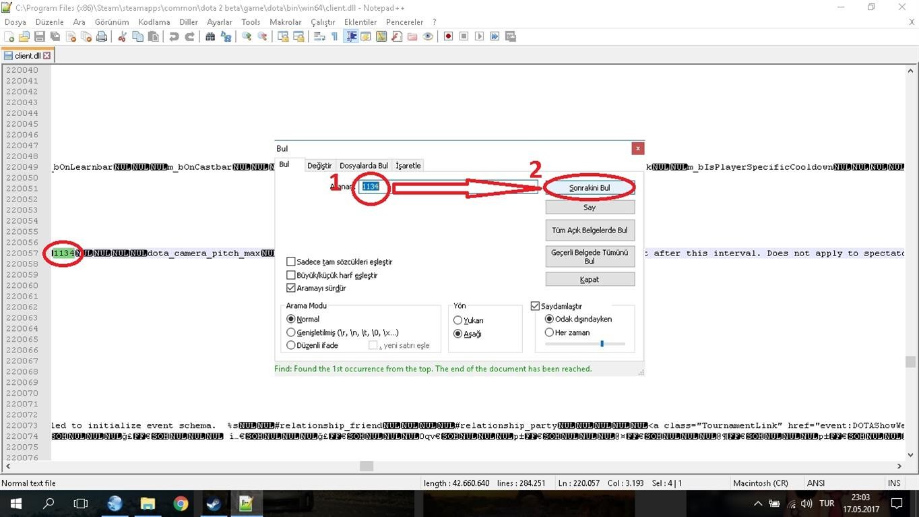Select 'Her zaman' transparency option

[x=549, y=332]
